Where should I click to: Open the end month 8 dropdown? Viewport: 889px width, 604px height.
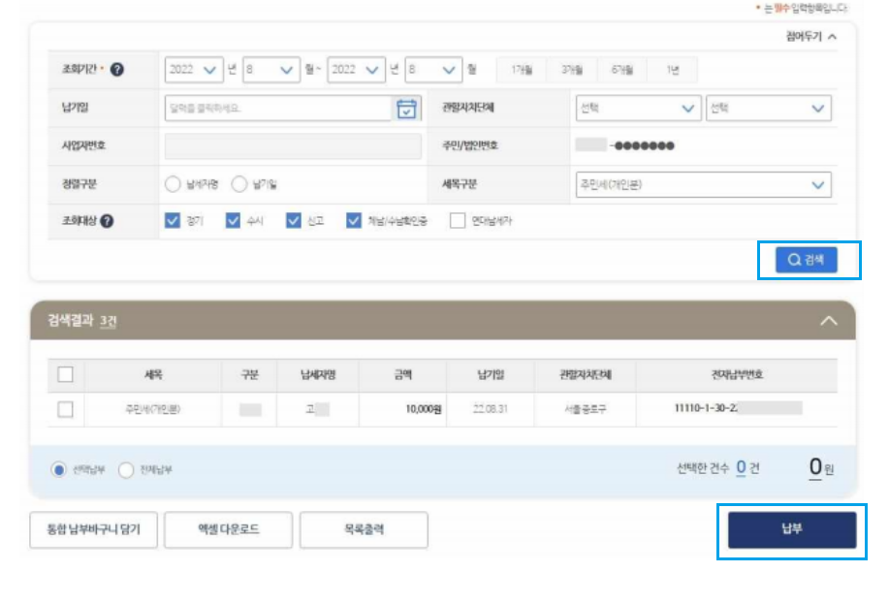pyautogui.click(x=433, y=70)
